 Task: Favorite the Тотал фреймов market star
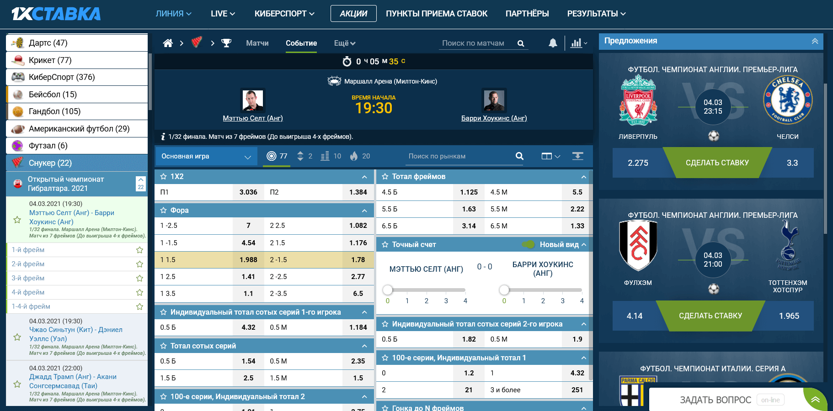coord(385,176)
